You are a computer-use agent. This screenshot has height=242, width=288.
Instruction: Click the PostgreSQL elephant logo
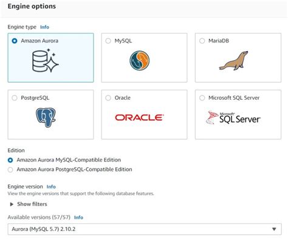[x=46, y=117]
